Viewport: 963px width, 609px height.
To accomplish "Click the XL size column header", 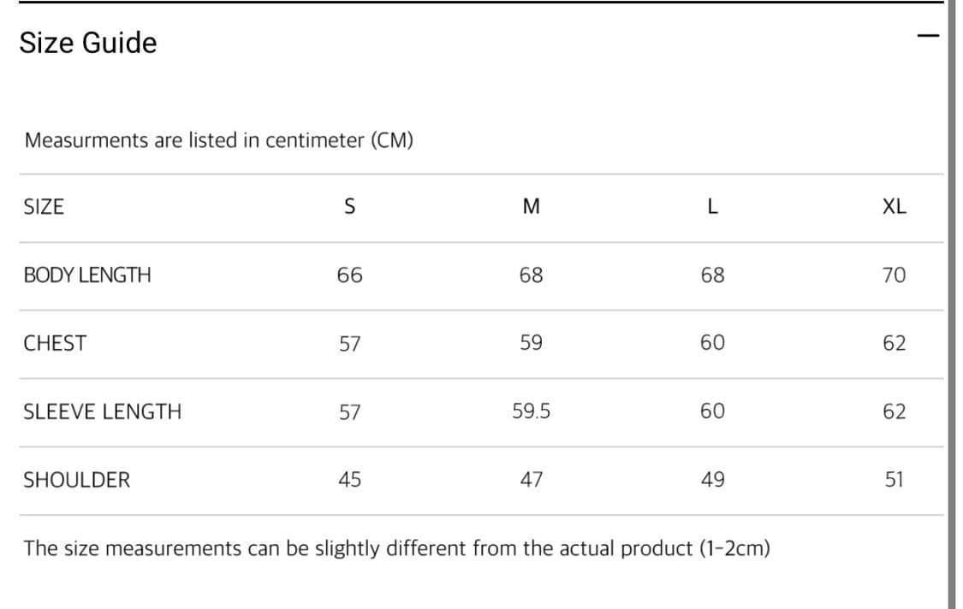I will [x=894, y=206].
